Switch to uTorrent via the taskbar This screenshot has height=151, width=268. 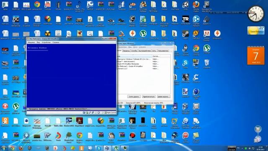pos(116,148)
